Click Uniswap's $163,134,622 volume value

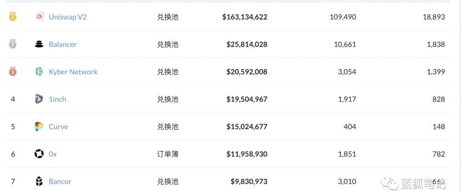coord(245,17)
